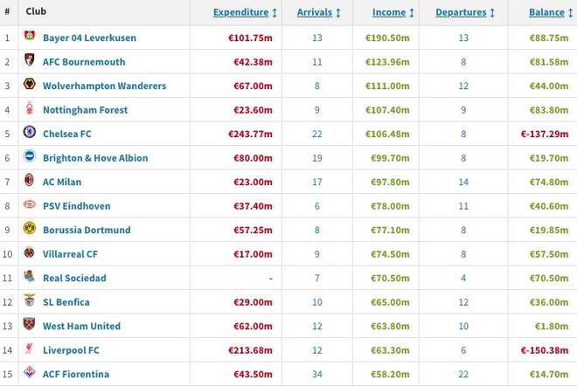Click West Ham United's 10 departures number
This screenshot has height=387, width=577.
(x=464, y=326)
